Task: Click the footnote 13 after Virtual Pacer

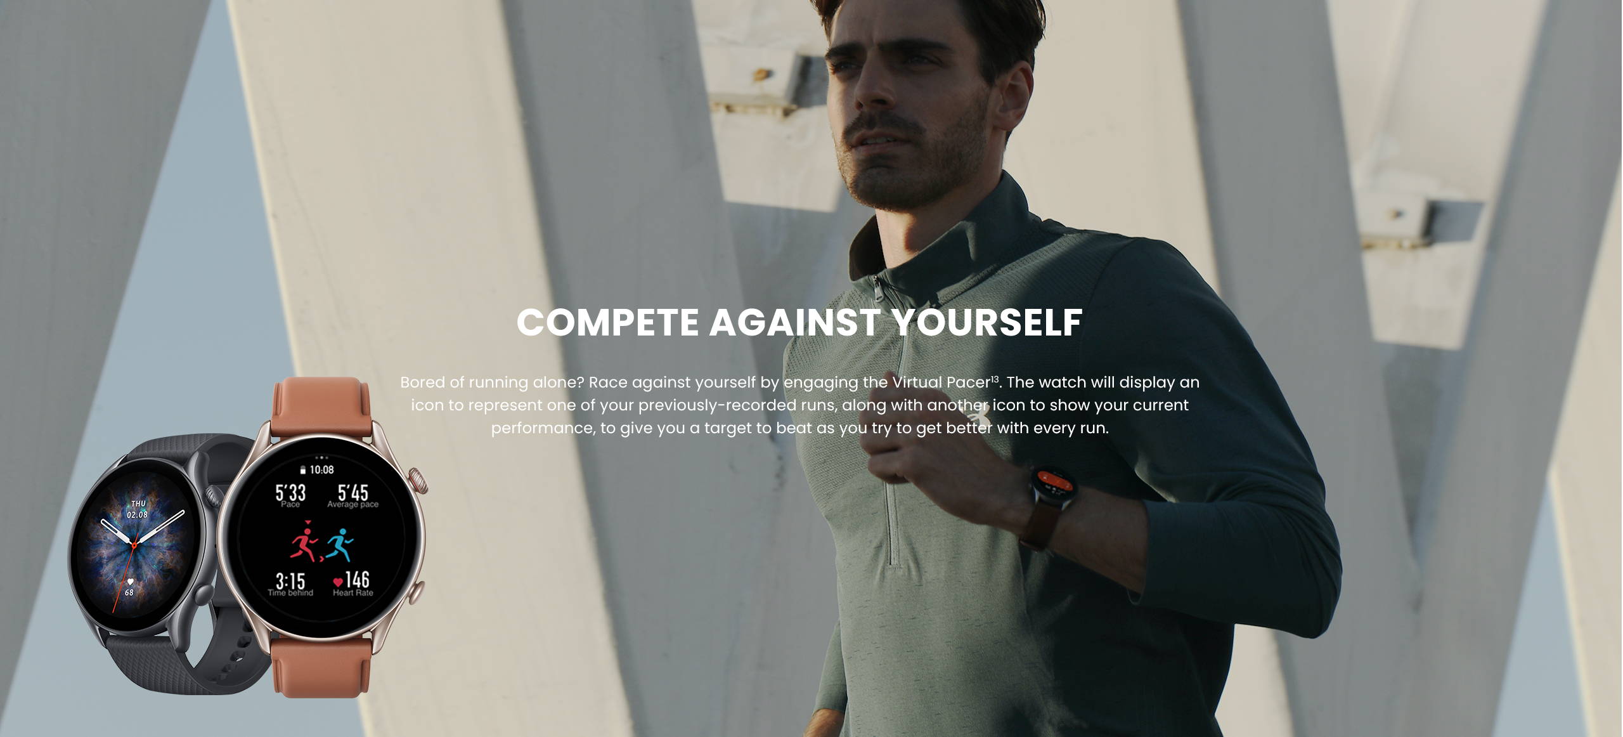Action: (995, 379)
